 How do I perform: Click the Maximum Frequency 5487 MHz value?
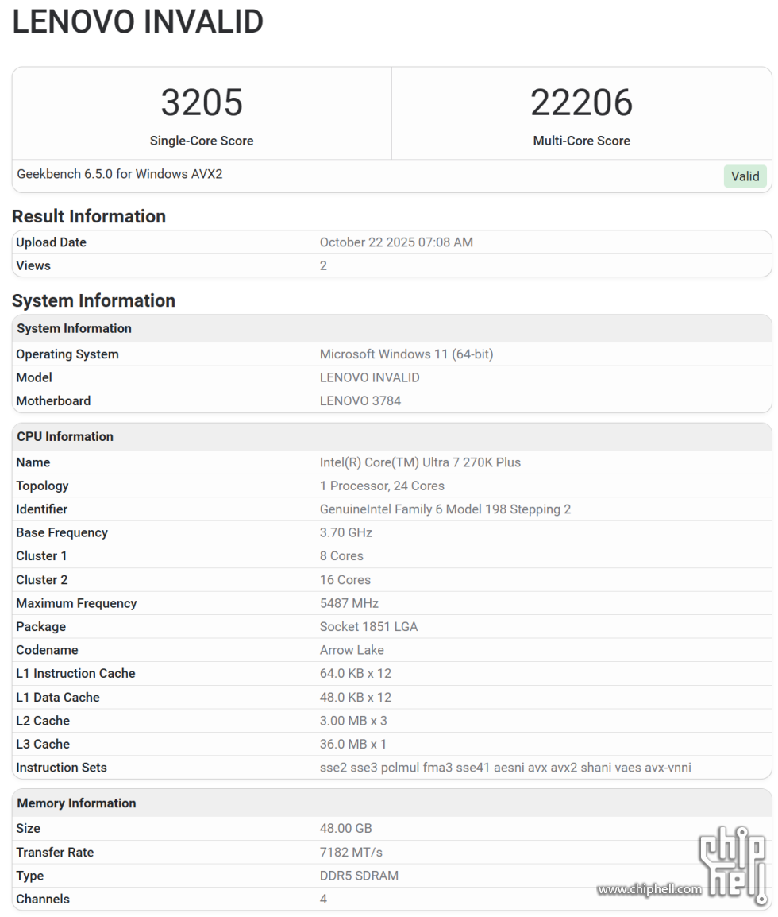click(349, 603)
